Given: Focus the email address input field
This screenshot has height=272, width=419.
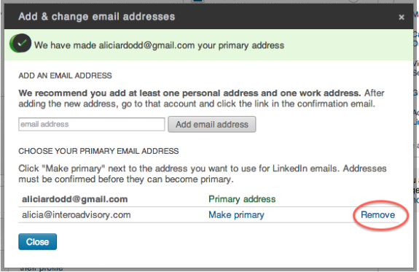Looking at the screenshot, I should point(91,124).
